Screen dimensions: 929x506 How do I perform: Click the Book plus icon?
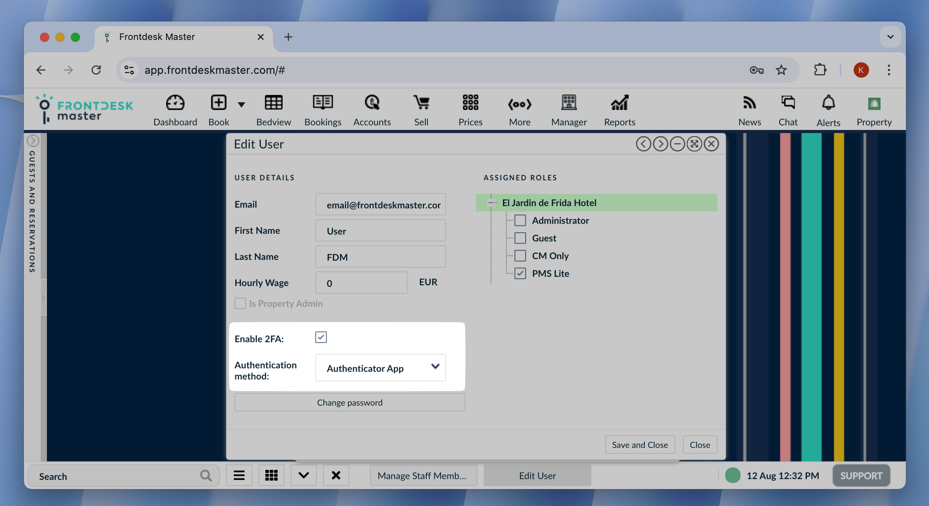pos(218,103)
